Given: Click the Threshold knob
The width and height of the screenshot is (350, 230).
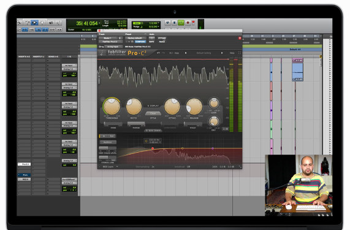Looking at the screenshot, I should coord(112,106).
